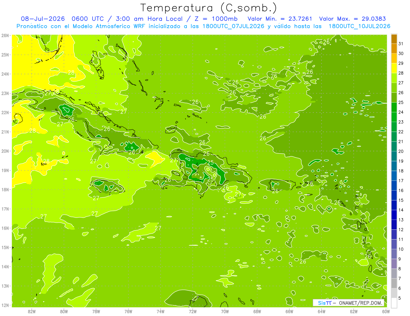Click the latitude label "23N"
The height and width of the screenshot is (316, 410).
pos(5,93)
